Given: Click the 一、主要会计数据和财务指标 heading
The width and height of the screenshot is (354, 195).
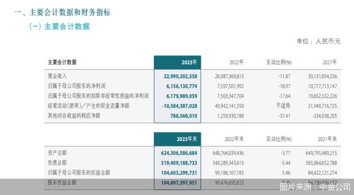Looking at the screenshot, I should click(62, 12).
